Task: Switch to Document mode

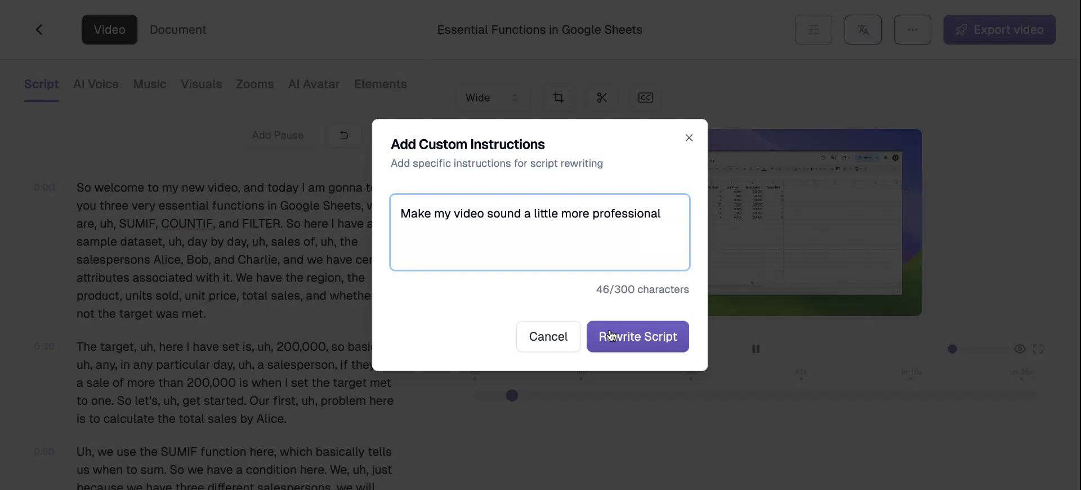Action: click(178, 30)
